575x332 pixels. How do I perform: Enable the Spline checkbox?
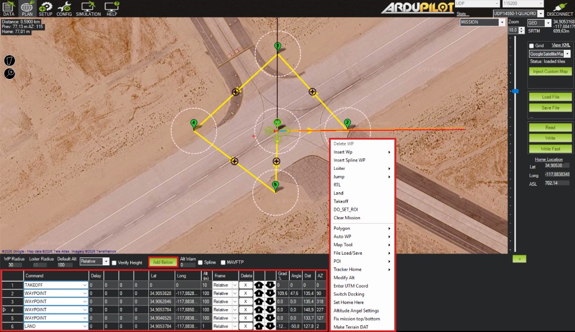[200, 262]
